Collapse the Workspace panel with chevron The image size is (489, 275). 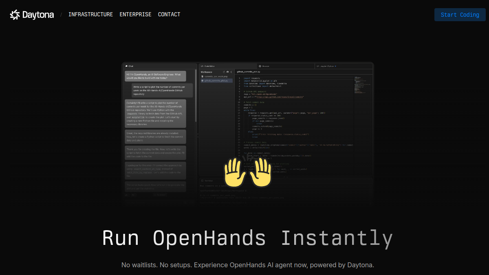point(231,72)
